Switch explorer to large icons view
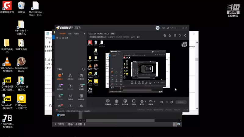Image resolution: width=244 pixels, height=137 pixels. [x=179, y=124]
